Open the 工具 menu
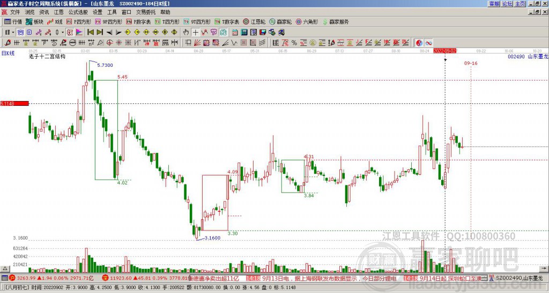Image resolution: width=549 pixels, height=293 pixels. pyautogui.click(x=112, y=12)
